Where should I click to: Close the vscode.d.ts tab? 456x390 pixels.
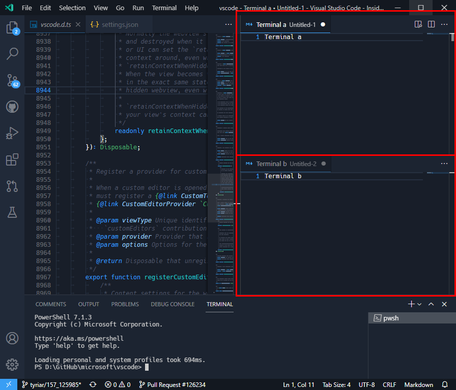point(78,24)
